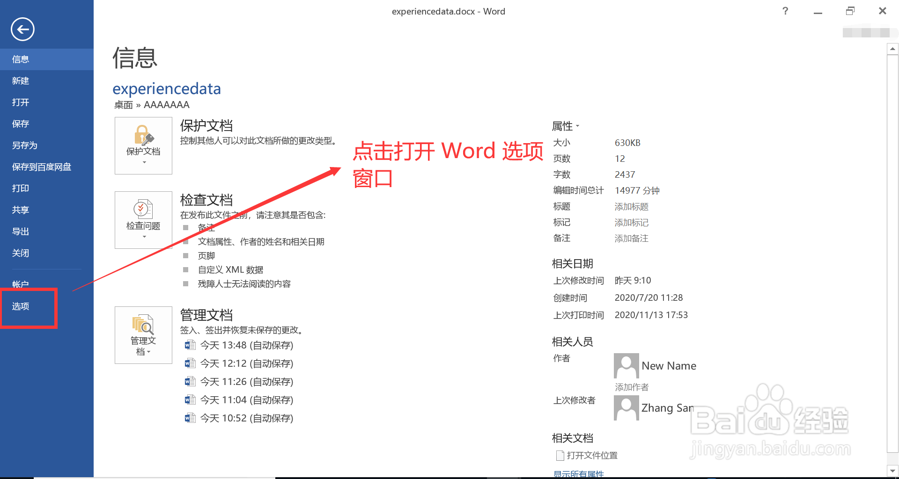This screenshot has width=899, height=479.
Task: Click the 2437 word count value
Action: click(x=625, y=174)
